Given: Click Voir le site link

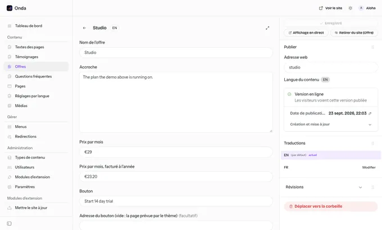Looking at the screenshot, I should click(330, 8).
